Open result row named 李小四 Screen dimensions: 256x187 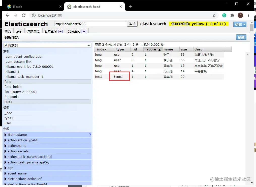pos(159,60)
